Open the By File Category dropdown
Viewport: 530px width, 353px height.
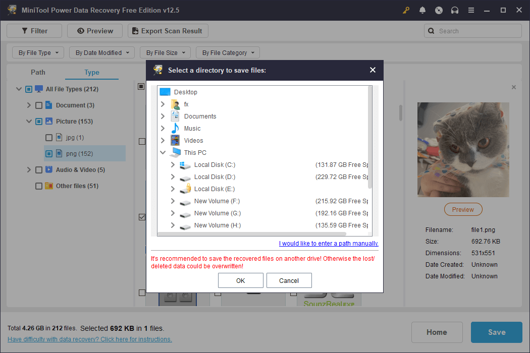click(228, 52)
